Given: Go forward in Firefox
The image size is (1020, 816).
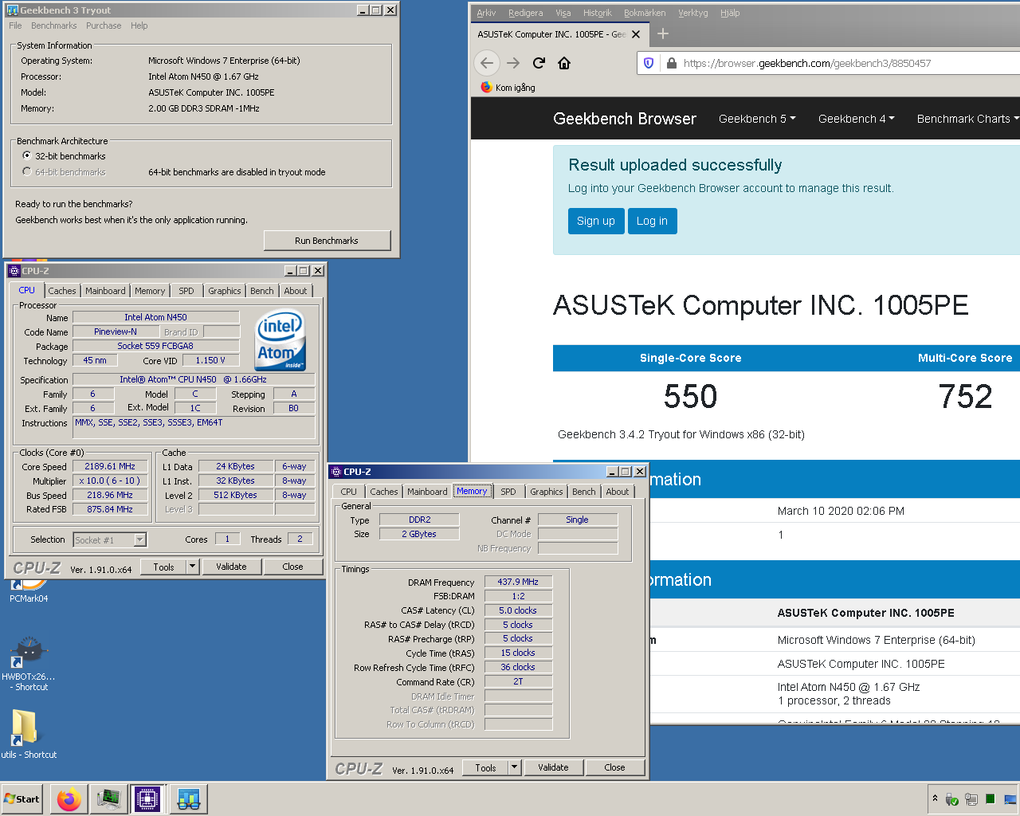Looking at the screenshot, I should (x=513, y=63).
